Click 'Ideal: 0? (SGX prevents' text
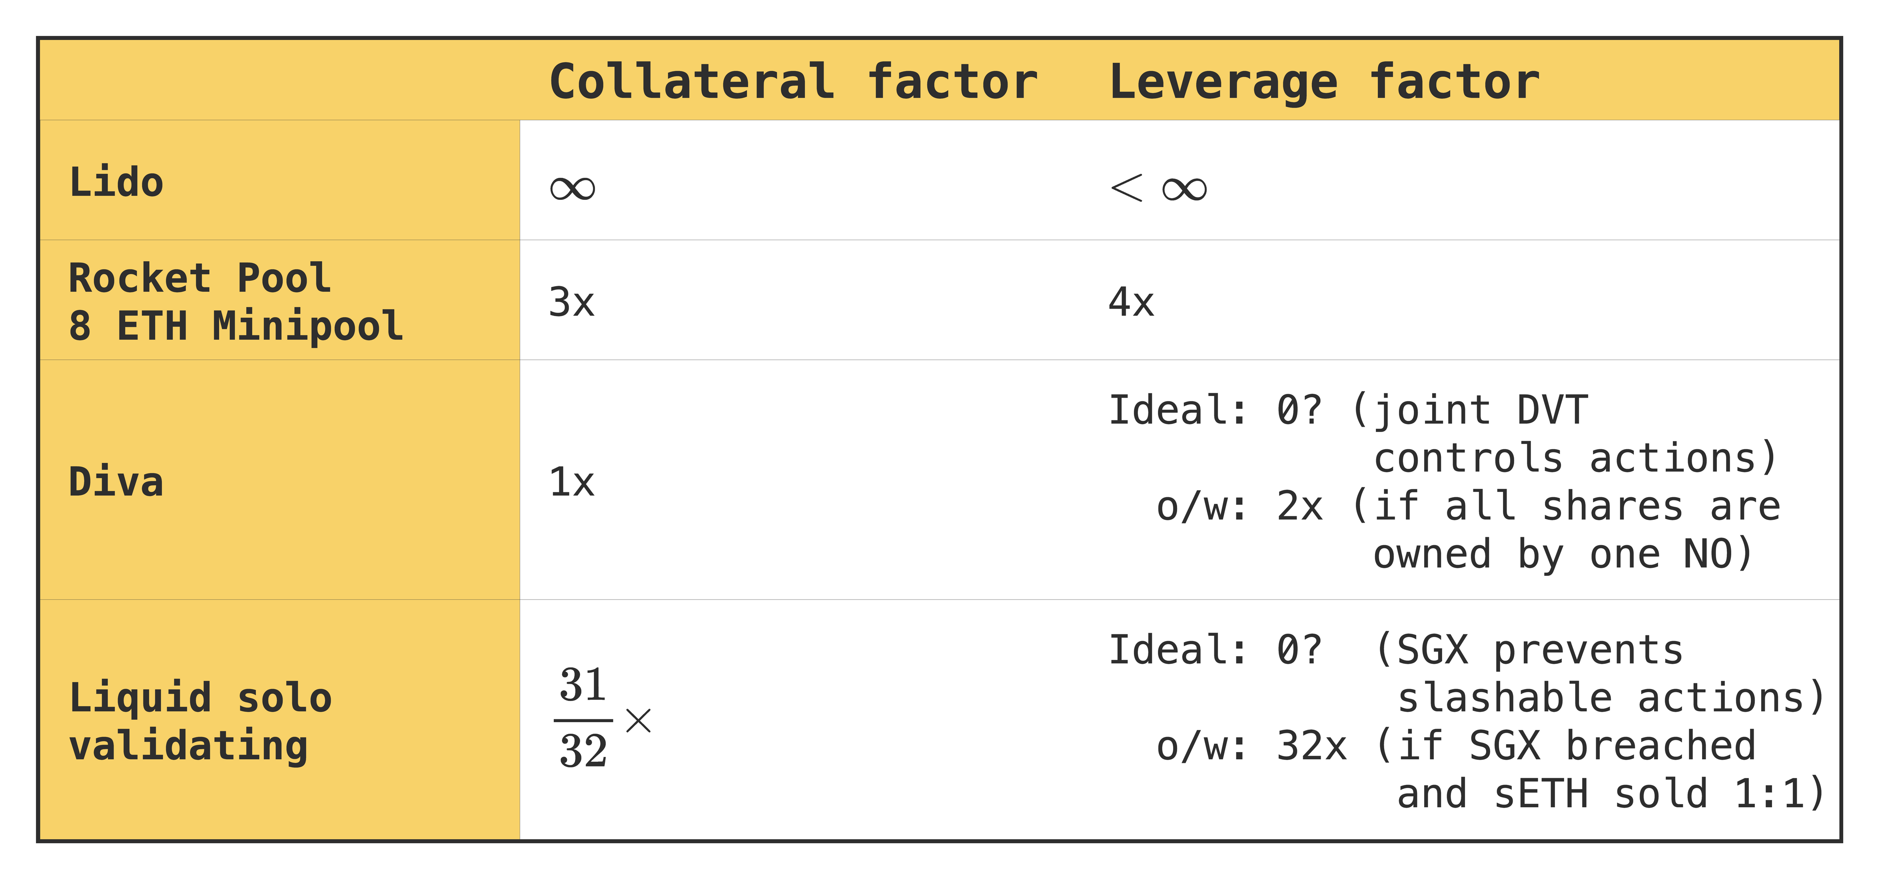Image resolution: width=1880 pixels, height=880 pixels. click(1396, 649)
